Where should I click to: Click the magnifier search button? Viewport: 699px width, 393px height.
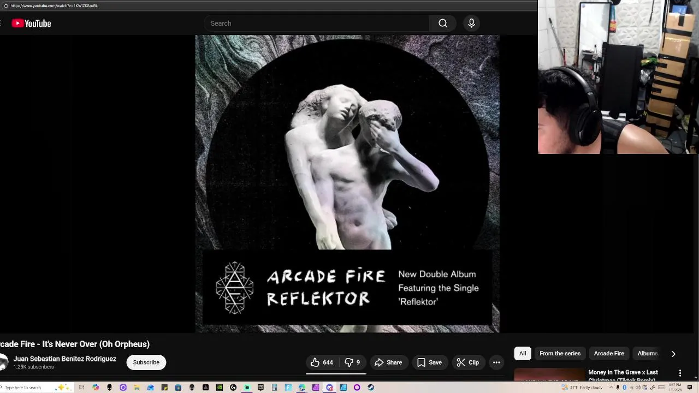coord(443,23)
